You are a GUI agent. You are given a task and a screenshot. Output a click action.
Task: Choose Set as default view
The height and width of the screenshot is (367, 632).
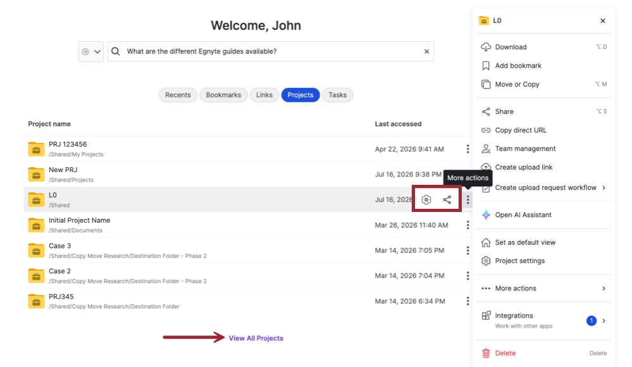coord(543,242)
